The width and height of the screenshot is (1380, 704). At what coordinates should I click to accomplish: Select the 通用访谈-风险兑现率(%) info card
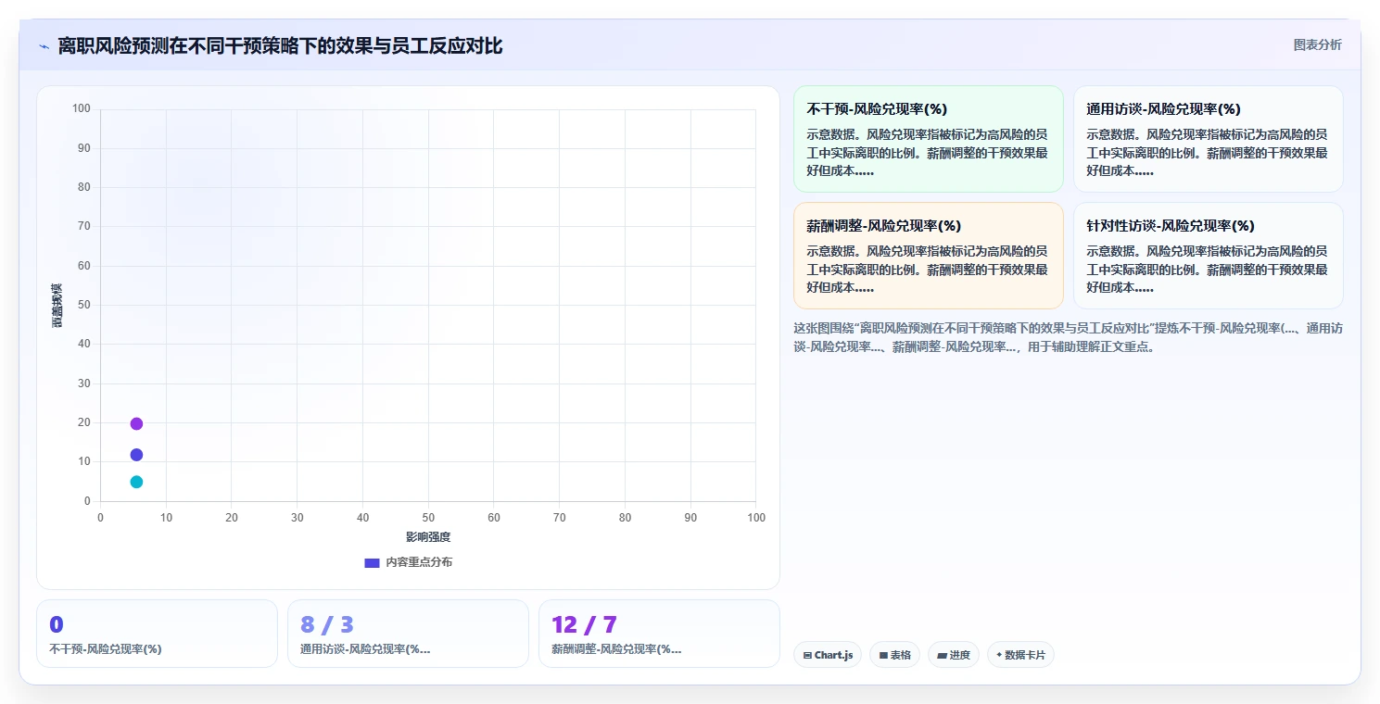pyautogui.click(x=1208, y=139)
